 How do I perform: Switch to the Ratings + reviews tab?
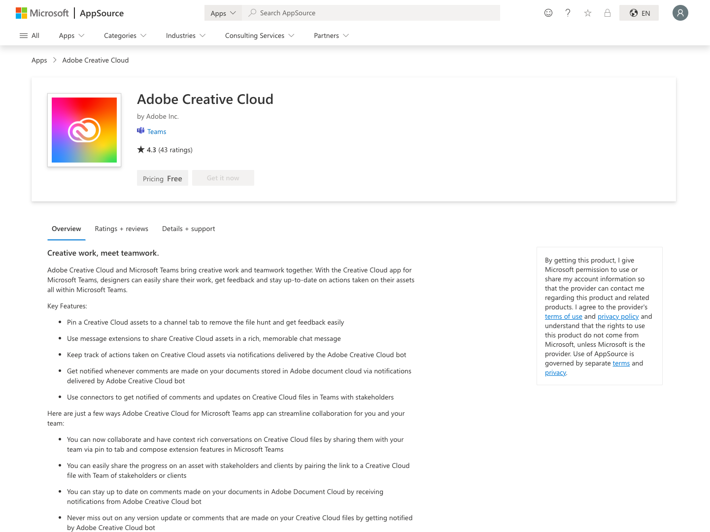click(121, 229)
